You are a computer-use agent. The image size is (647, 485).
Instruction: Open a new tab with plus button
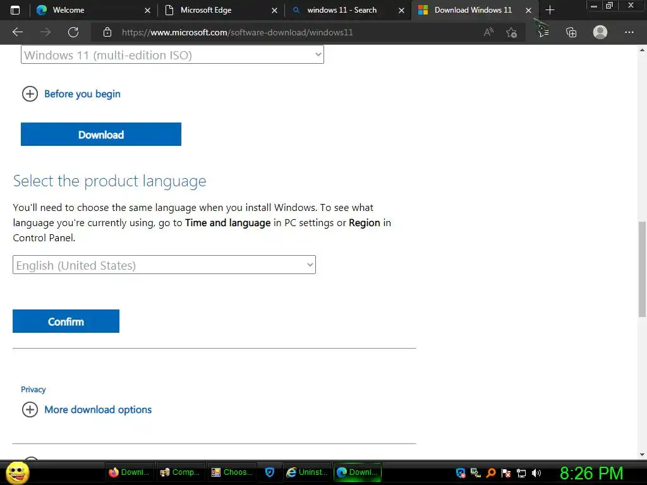pos(550,10)
